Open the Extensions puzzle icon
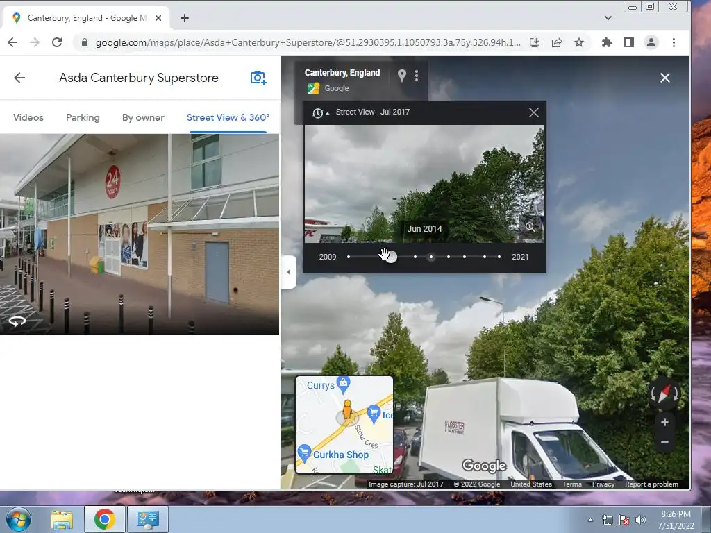This screenshot has width=711, height=533. click(607, 42)
